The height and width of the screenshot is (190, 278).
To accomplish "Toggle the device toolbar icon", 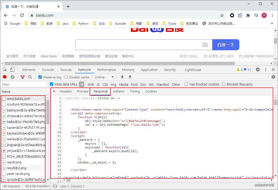I will [12, 70].
